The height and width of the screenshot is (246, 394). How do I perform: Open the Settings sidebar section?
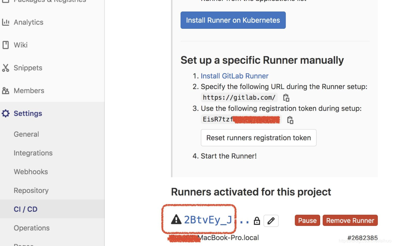(x=28, y=114)
